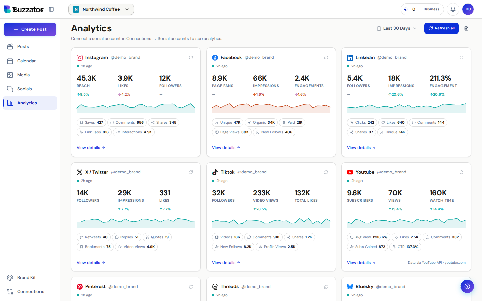Click the Facebook logo icon
Screen dimensions: 482x301
point(215,58)
